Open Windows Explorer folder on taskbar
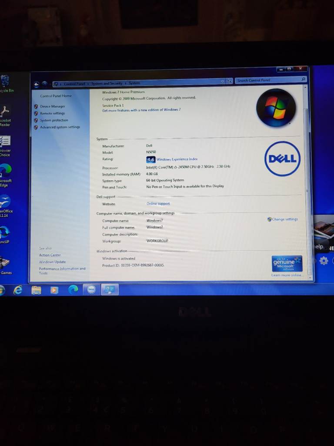This screenshot has width=334, height=446. click(36, 290)
